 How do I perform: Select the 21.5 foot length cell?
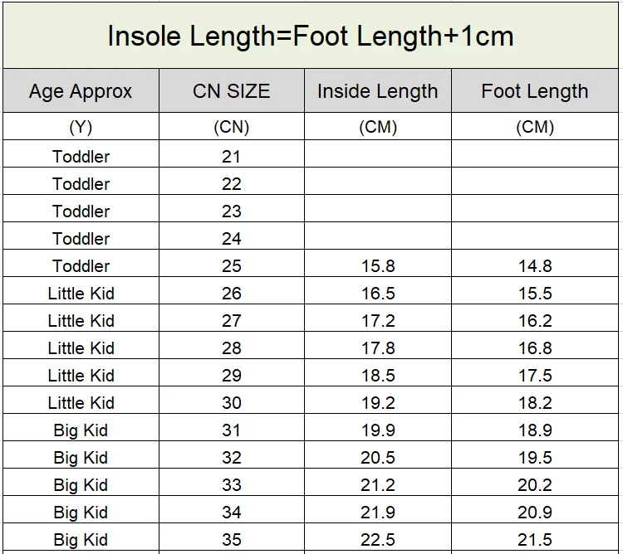click(534, 540)
